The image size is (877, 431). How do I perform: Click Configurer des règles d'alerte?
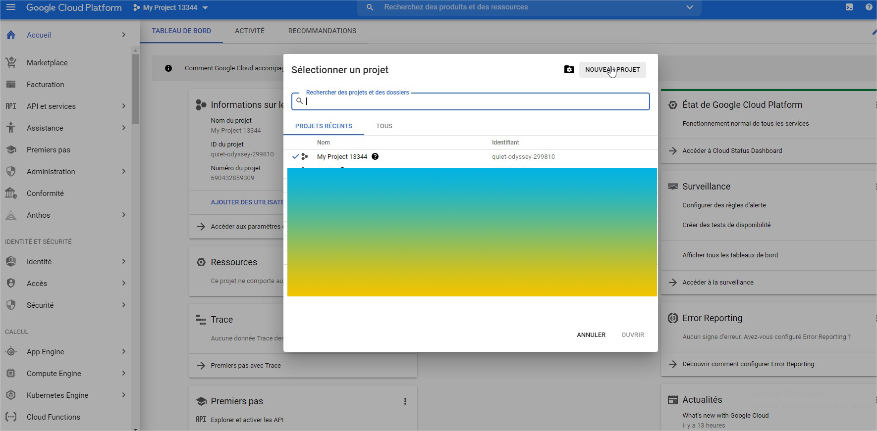pyautogui.click(x=724, y=205)
